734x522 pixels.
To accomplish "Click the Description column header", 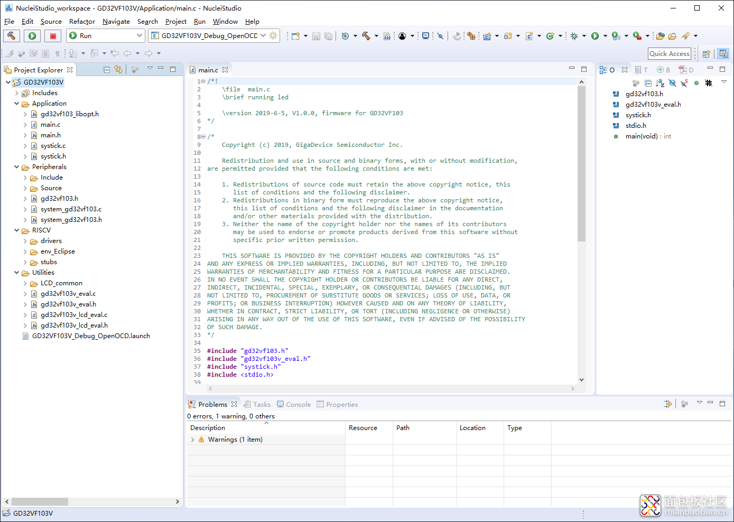I will click(x=266, y=428).
